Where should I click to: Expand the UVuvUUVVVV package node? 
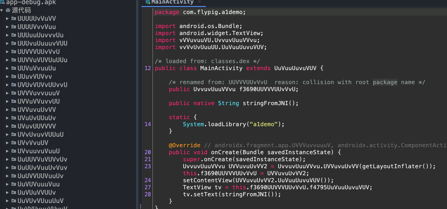pyautogui.click(x=7, y=126)
